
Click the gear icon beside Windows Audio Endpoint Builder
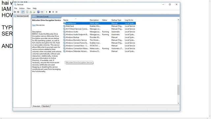point(64,34)
